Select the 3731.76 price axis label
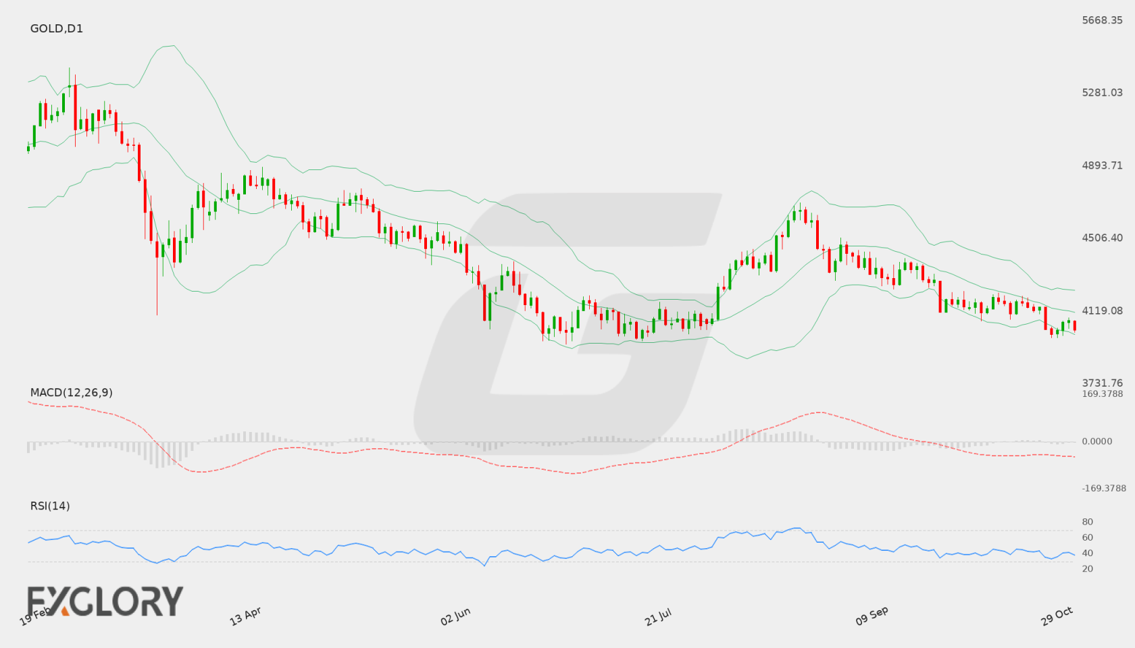Screen dimensions: 1135x648 [x=1103, y=383]
